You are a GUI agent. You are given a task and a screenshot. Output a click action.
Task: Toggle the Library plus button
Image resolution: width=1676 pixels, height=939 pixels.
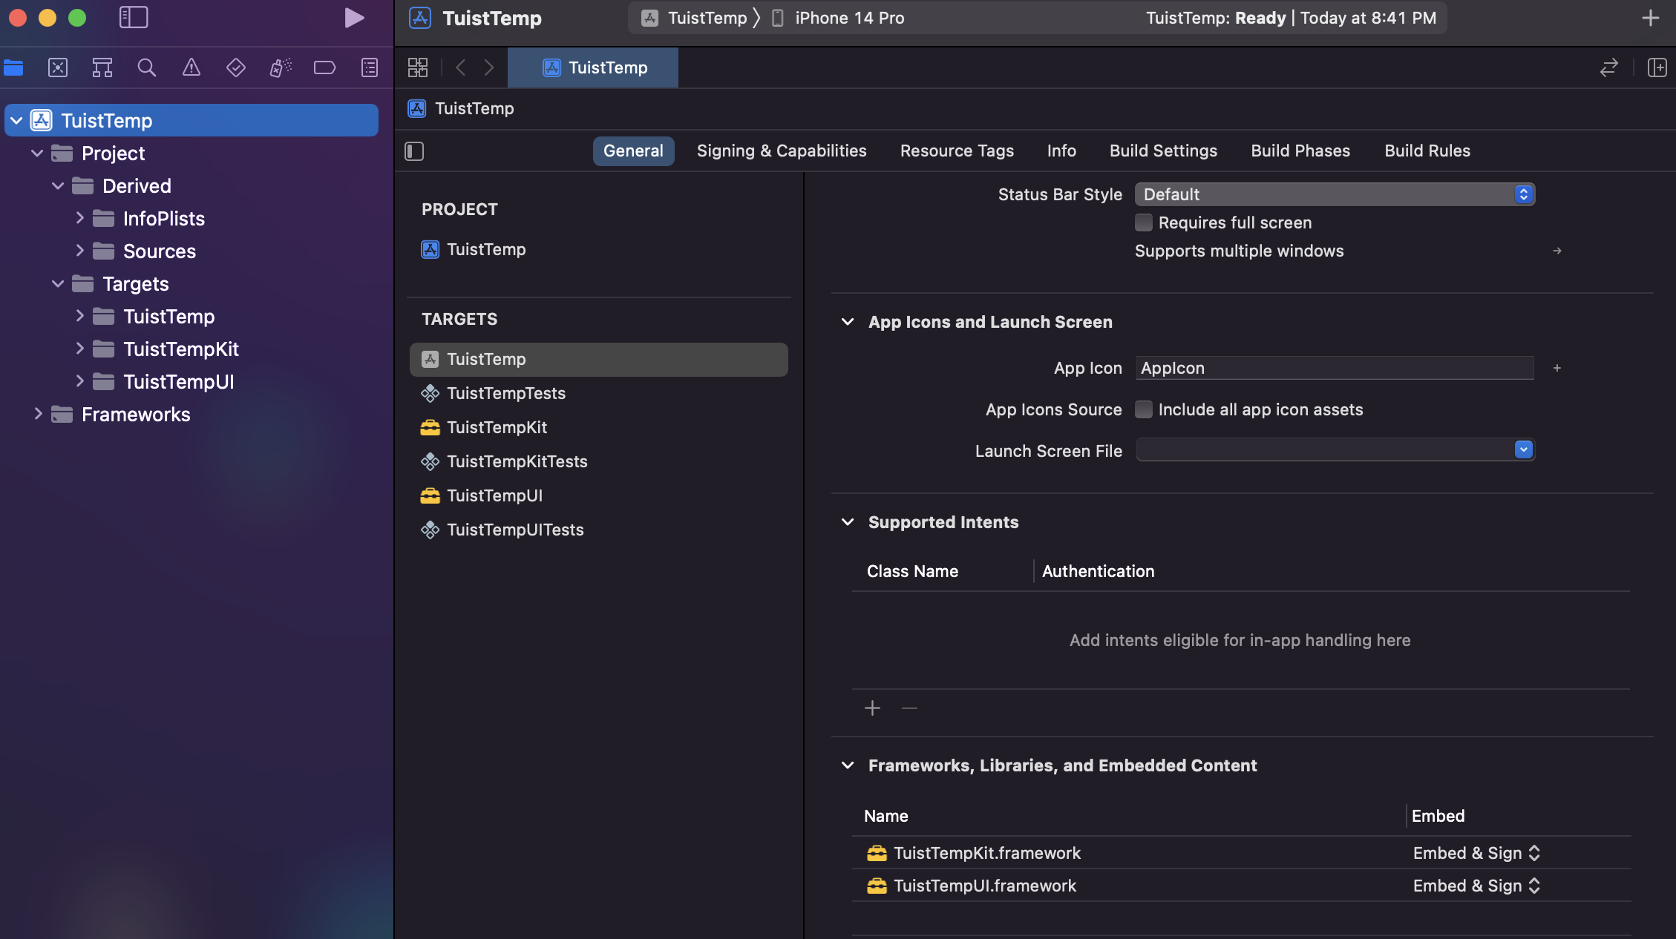pos(1650,18)
